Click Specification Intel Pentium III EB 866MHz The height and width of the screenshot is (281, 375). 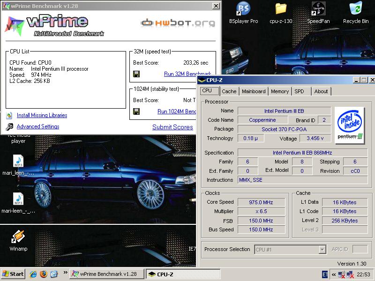pos(302,153)
